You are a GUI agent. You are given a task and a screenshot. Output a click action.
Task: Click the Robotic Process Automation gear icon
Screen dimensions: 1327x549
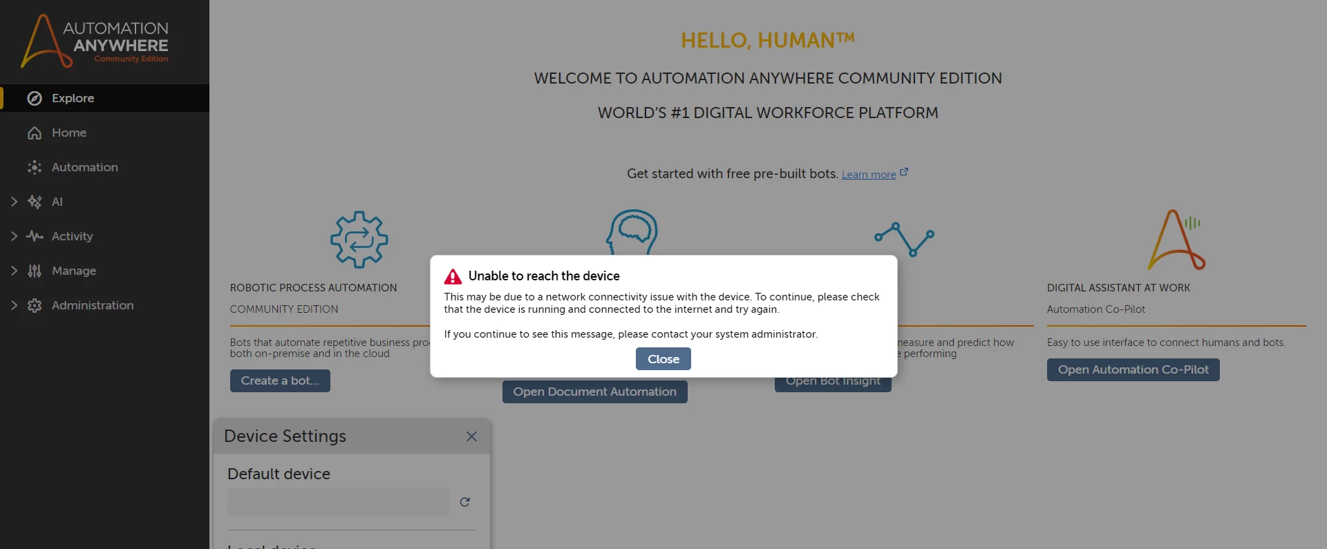pos(359,240)
